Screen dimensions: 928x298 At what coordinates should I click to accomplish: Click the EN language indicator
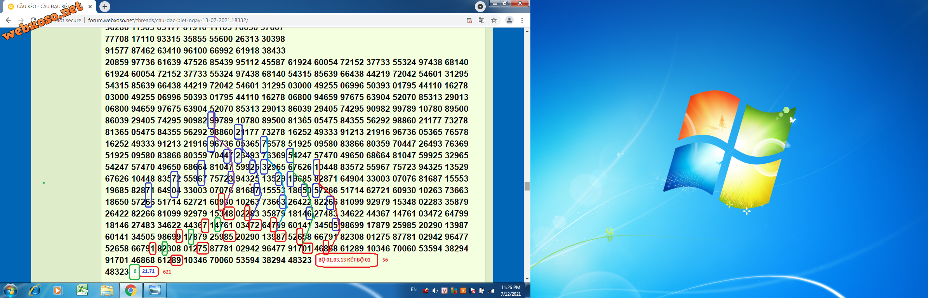pyautogui.click(x=414, y=289)
